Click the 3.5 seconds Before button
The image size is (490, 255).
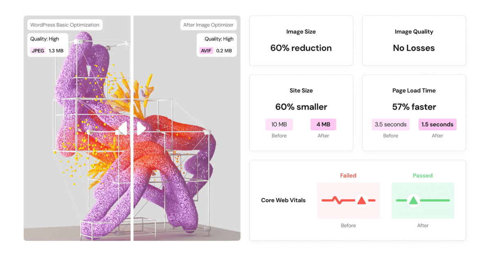390,124
